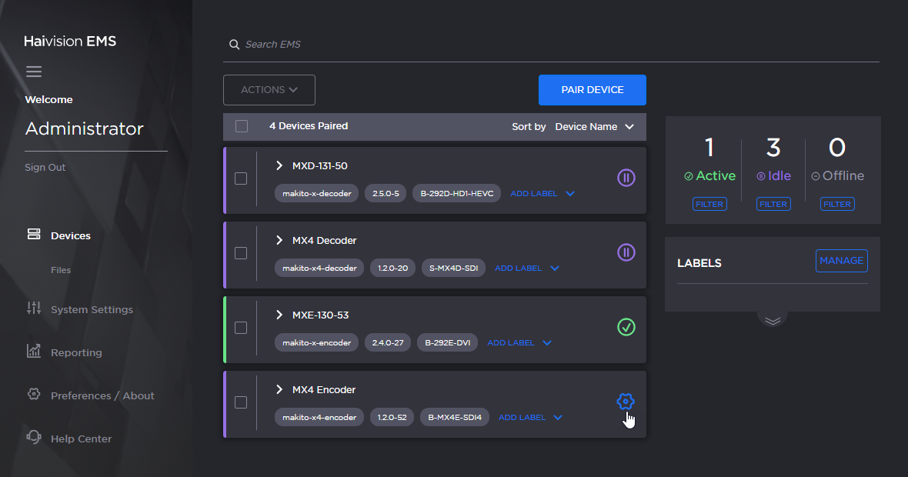Image resolution: width=908 pixels, height=477 pixels.
Task: Click MANAGE in the LABELS panel
Action: 841,261
